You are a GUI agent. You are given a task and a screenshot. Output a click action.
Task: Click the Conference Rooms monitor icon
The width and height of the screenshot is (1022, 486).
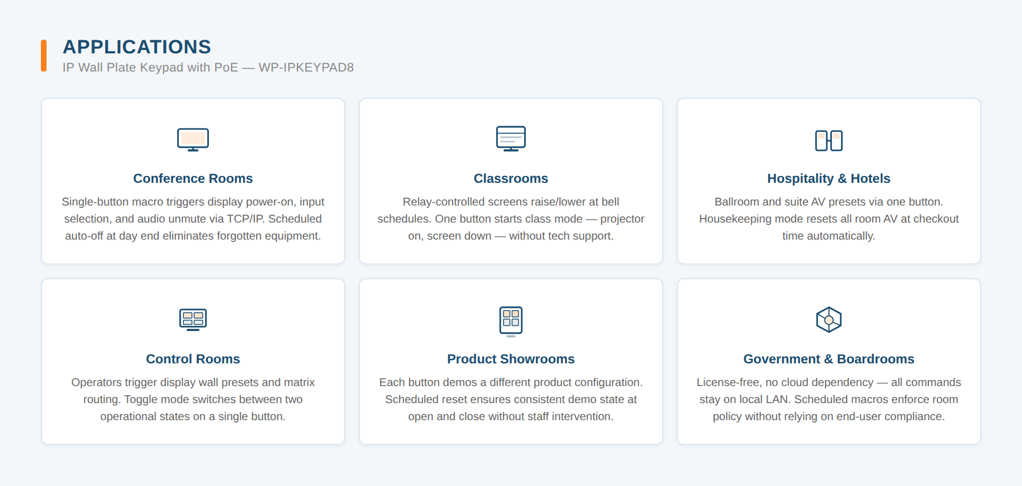(x=193, y=140)
